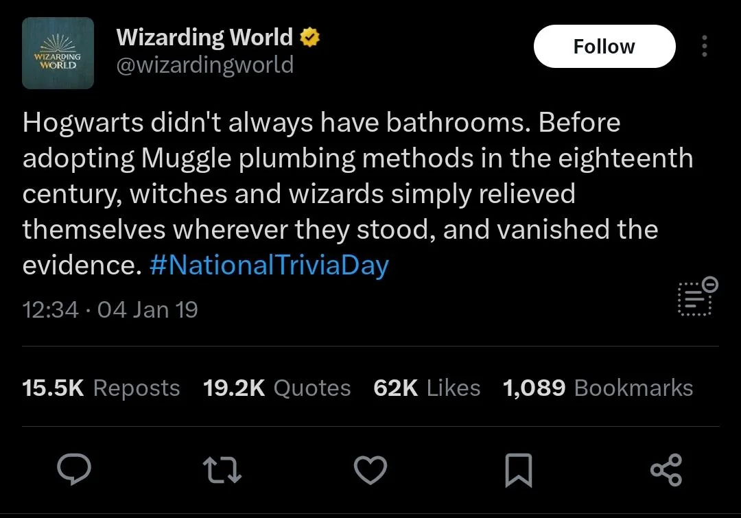The width and height of the screenshot is (741, 518).
Task: View the 62K Likes count
Action: 427,388
